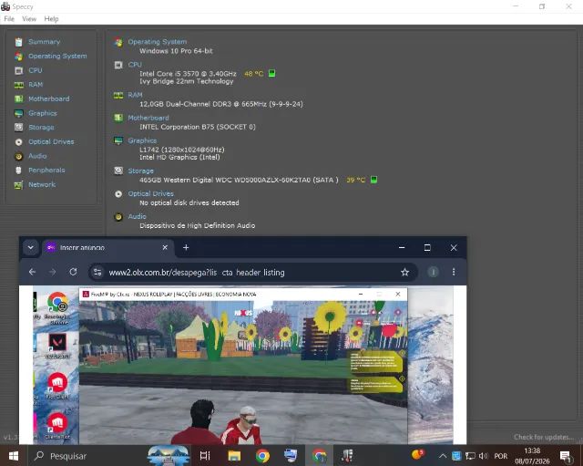Click No optical disk drives detected text
This screenshot has width=583, height=466.
pos(189,202)
